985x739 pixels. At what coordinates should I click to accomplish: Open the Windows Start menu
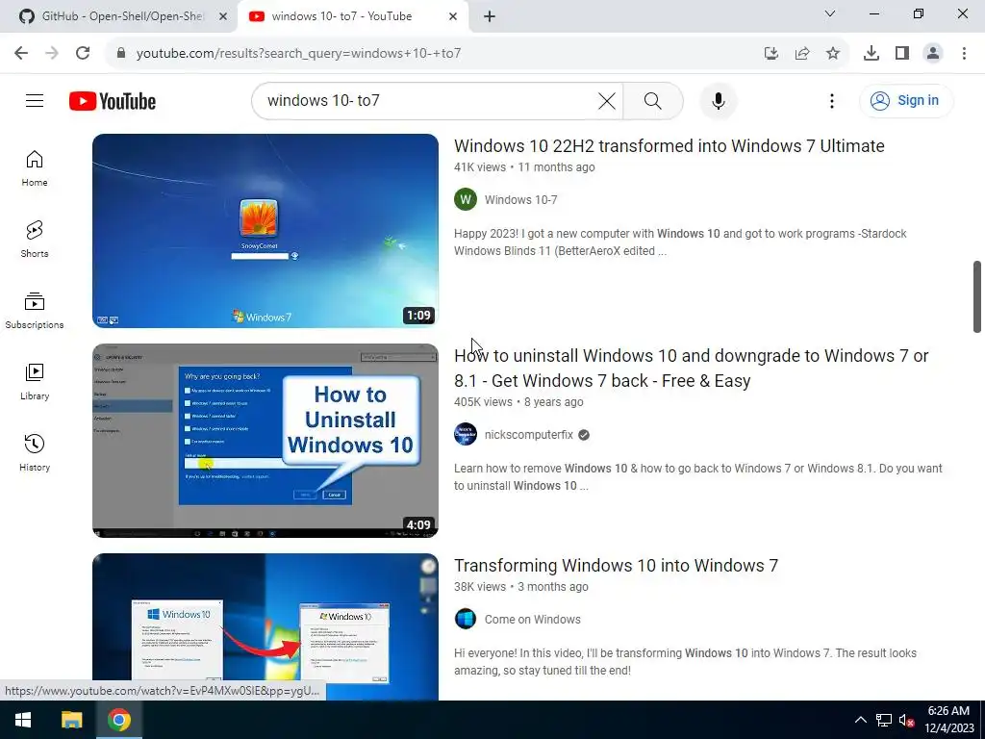(x=23, y=720)
